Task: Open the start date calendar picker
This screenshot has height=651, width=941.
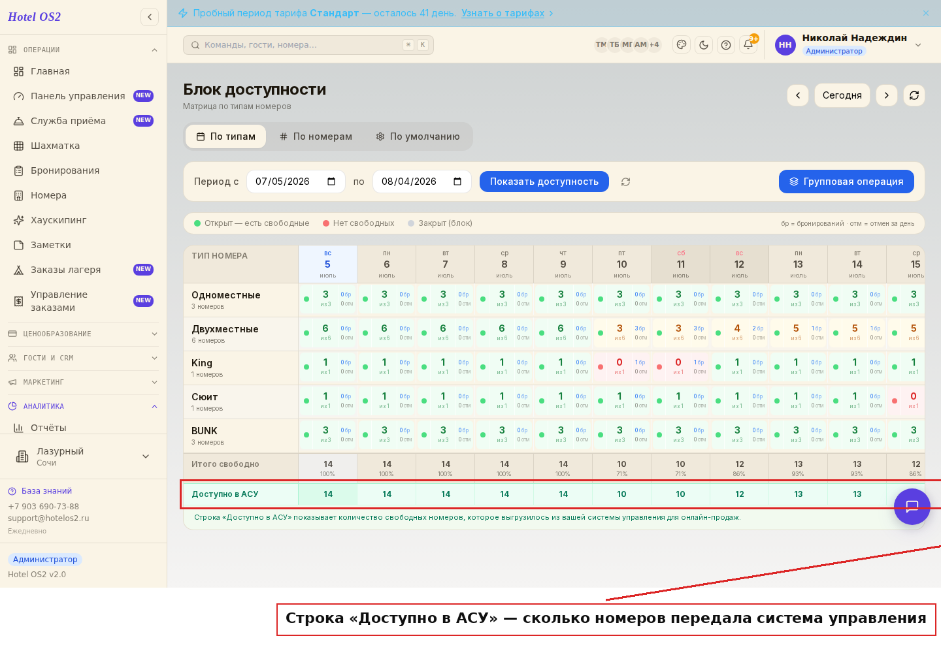Action: coord(331,182)
